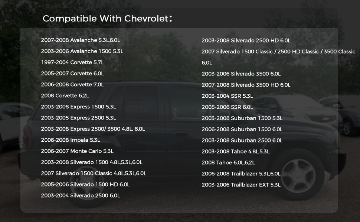Select the 2006-2008 Corvette 7.0L entry
Image resolution: width=360 pixels, height=222 pixels.
(72, 84)
